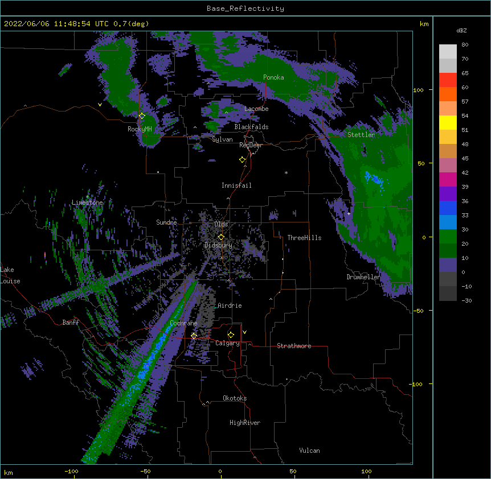This screenshot has height=479, width=491.
Task: Click the RockyMH map label
Action: pos(140,129)
